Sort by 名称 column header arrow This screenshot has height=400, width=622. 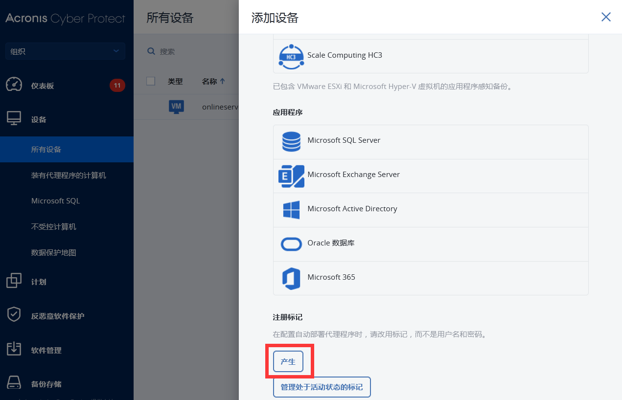coord(223,81)
